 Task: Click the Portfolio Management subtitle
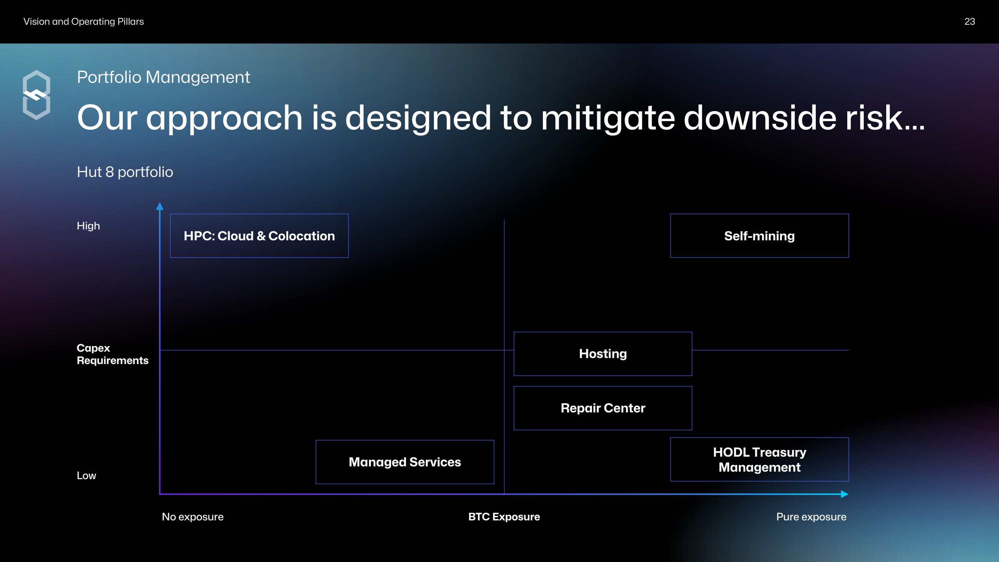coord(163,77)
